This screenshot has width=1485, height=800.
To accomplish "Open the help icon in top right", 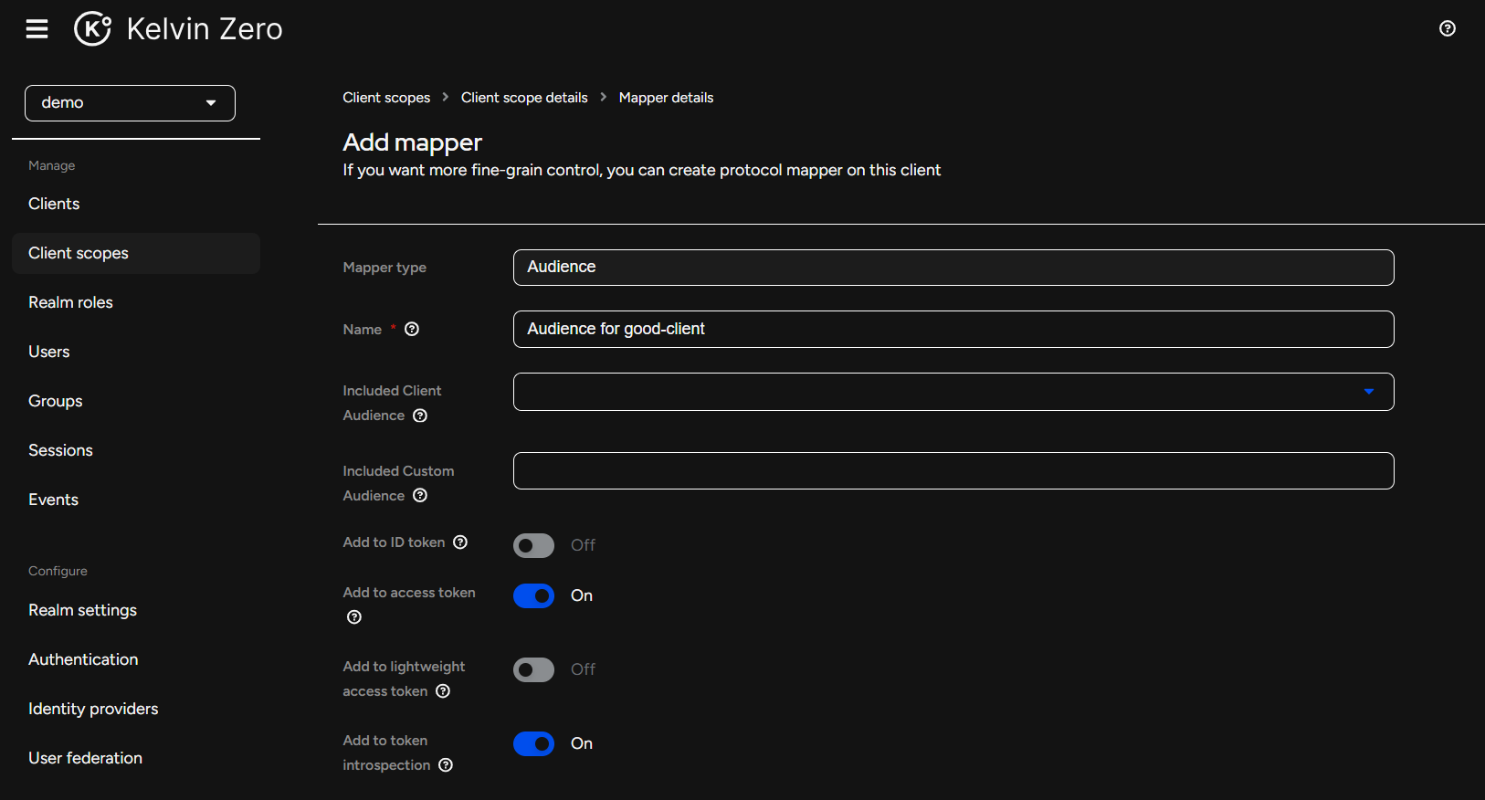I will (1447, 28).
